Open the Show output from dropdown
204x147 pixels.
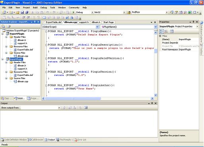click(x=59, y=108)
